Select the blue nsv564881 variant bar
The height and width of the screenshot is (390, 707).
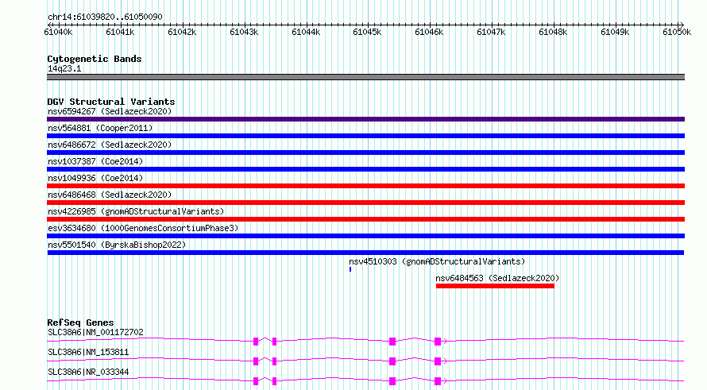coord(365,136)
